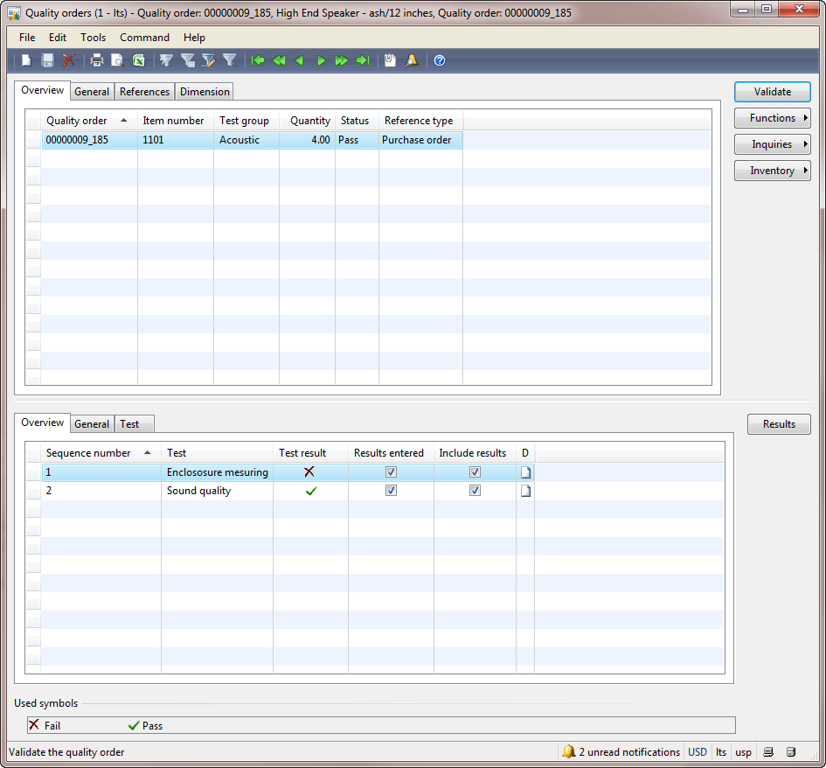The width and height of the screenshot is (826, 768).
Task: Apply filter by selection icon
Action: click(165, 59)
